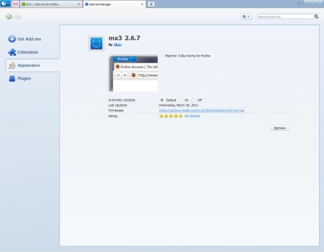Turn automatic updates On
324x252 pixels.
(x=181, y=100)
